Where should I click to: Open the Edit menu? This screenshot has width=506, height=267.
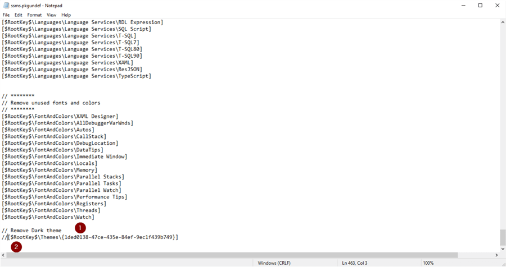[19, 15]
